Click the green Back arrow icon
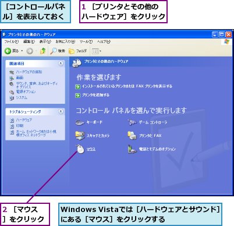This screenshot has height=226, width=234. [x=8, y=51]
